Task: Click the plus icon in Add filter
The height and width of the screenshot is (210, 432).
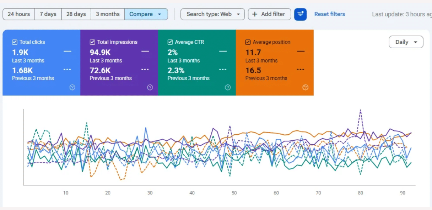Action: (x=255, y=14)
